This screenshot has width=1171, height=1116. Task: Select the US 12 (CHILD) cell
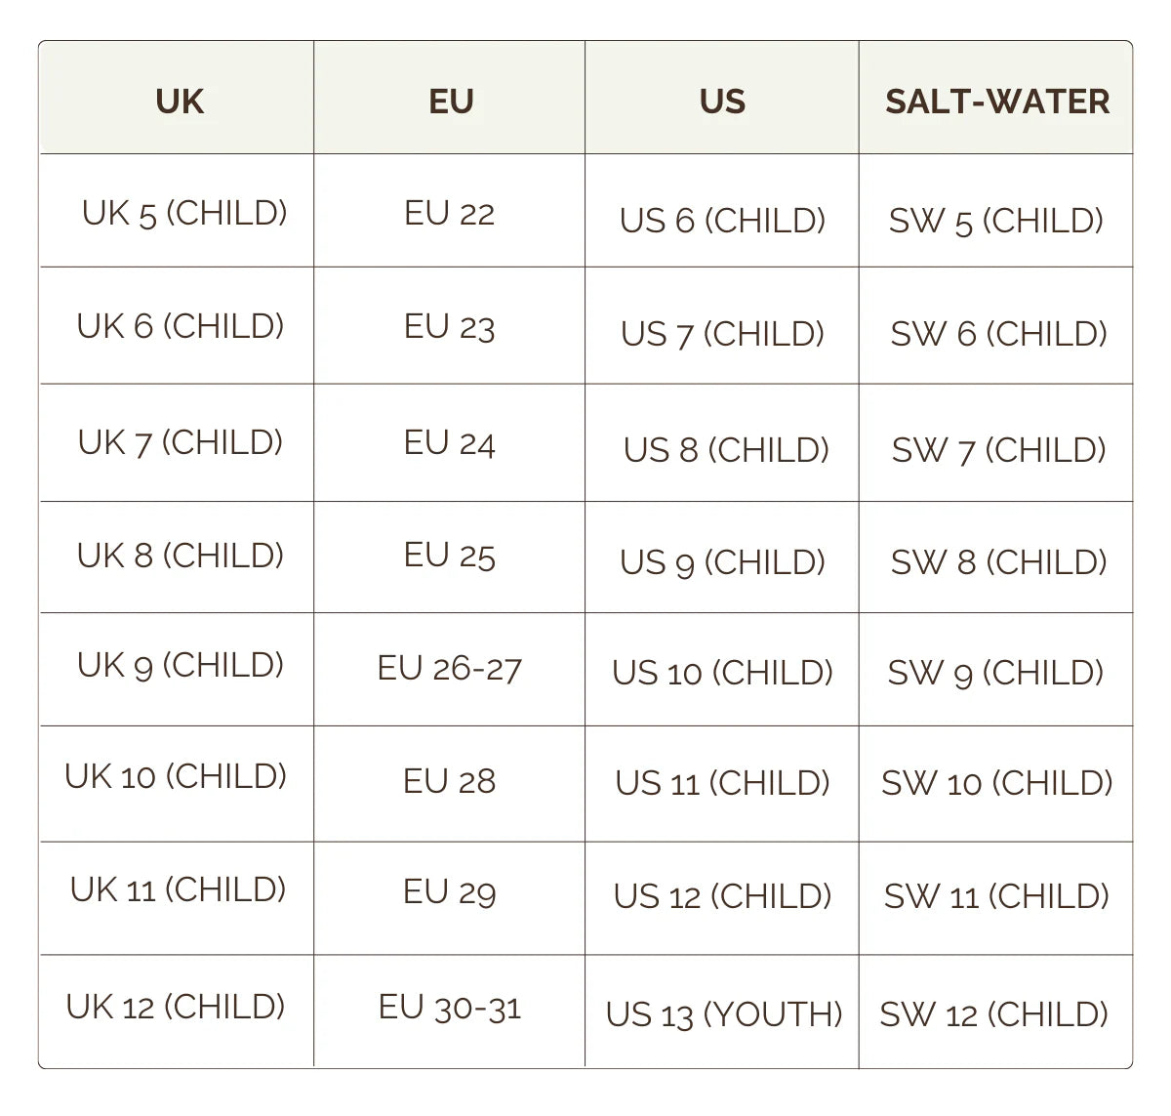tap(723, 896)
